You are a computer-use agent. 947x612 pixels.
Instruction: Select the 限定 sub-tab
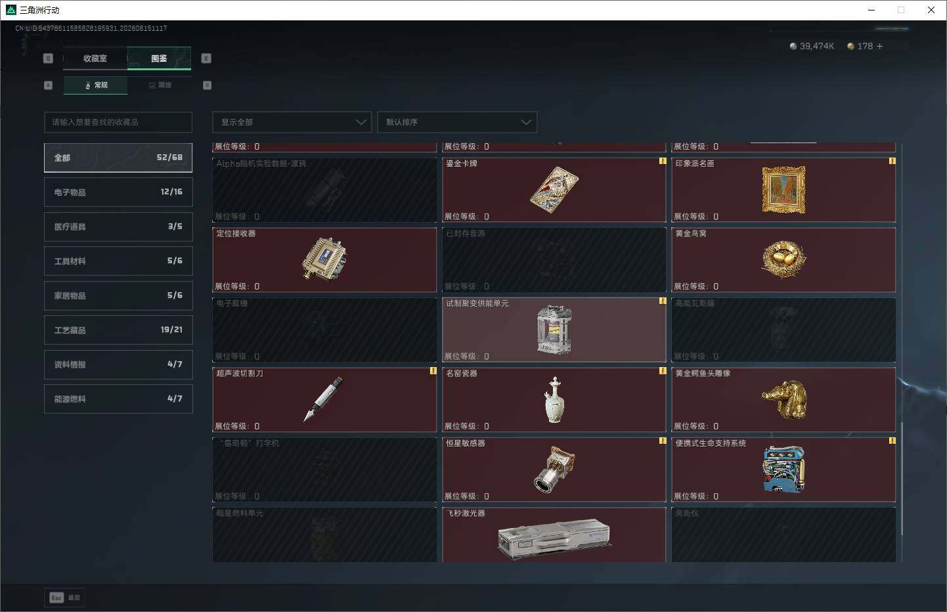coord(160,85)
